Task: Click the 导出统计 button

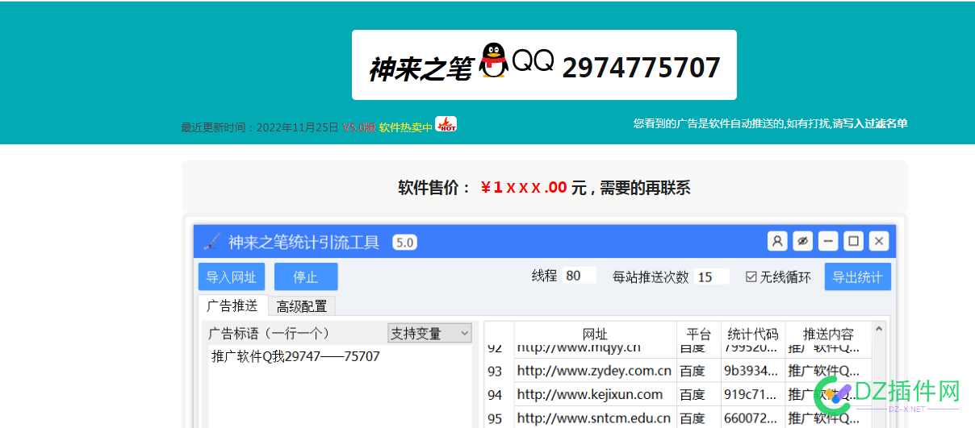Action: (857, 276)
